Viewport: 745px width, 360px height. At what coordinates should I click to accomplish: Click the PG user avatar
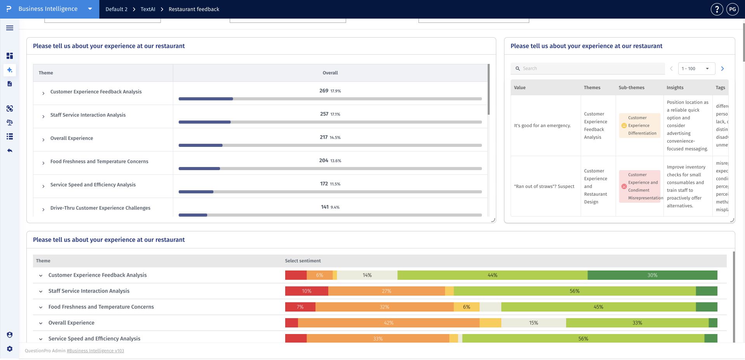(x=733, y=9)
